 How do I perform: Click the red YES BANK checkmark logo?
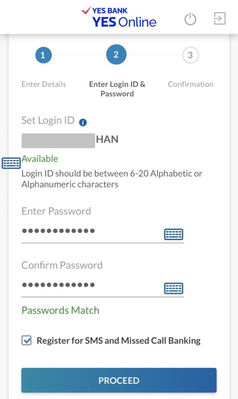pyautogui.click(x=86, y=10)
